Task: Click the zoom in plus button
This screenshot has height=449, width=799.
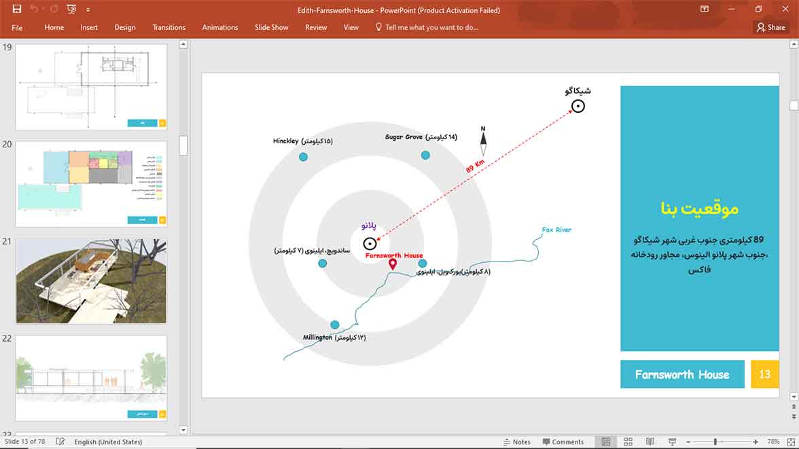Action: [756, 442]
